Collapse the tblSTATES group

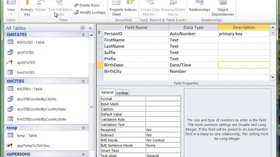click(84, 35)
